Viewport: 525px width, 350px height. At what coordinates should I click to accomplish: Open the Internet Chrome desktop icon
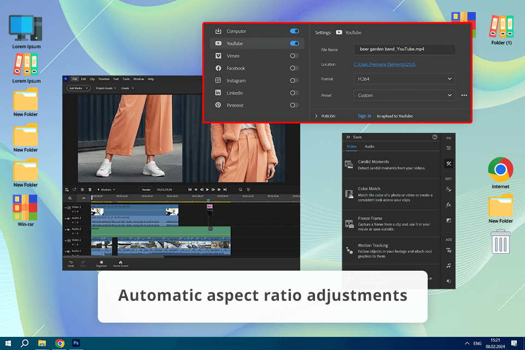[500, 173]
